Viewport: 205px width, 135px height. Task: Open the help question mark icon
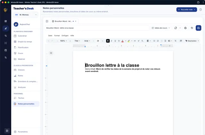(201, 10)
